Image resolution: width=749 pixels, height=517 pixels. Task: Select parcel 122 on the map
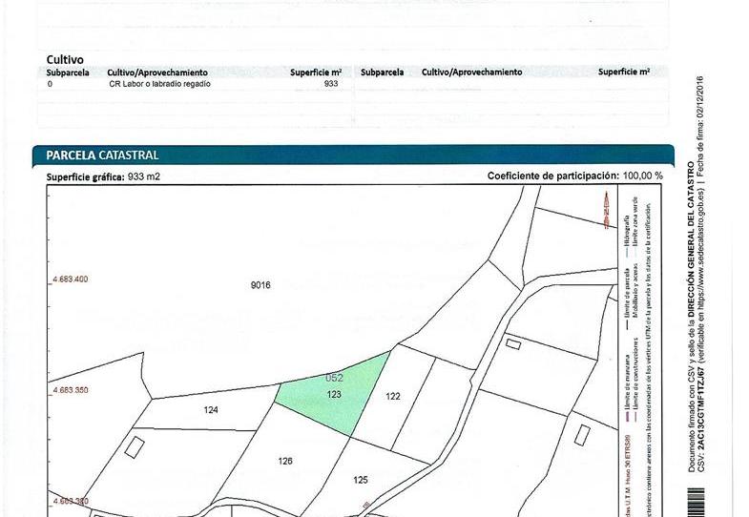coord(392,396)
